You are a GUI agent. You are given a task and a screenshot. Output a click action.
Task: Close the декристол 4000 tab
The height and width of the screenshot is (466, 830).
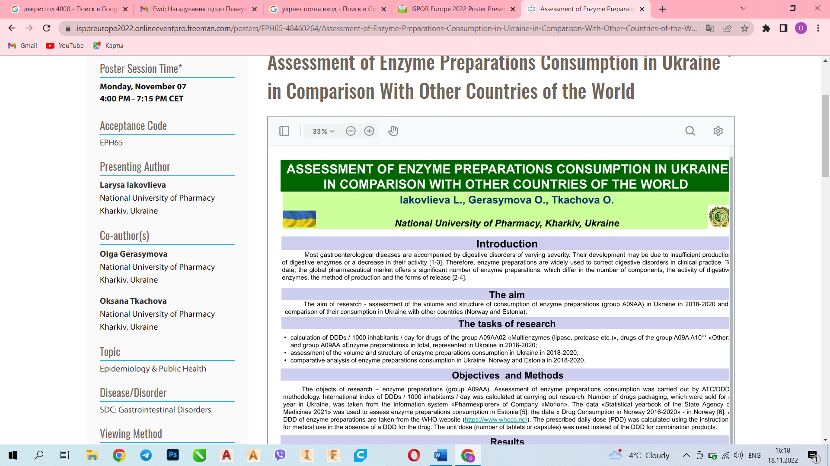125,9
